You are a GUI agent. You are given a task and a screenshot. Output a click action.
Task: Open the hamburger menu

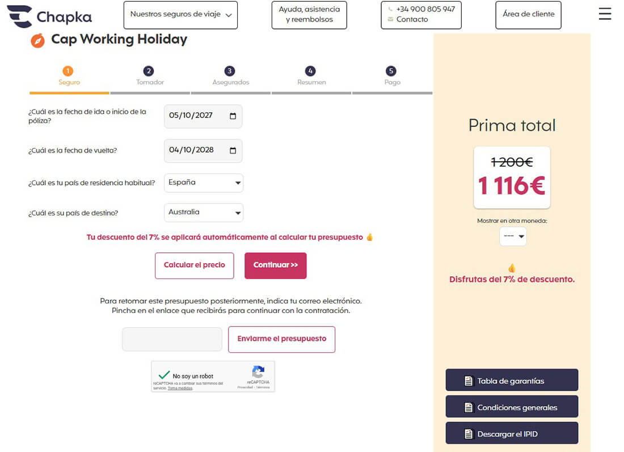[x=605, y=14]
